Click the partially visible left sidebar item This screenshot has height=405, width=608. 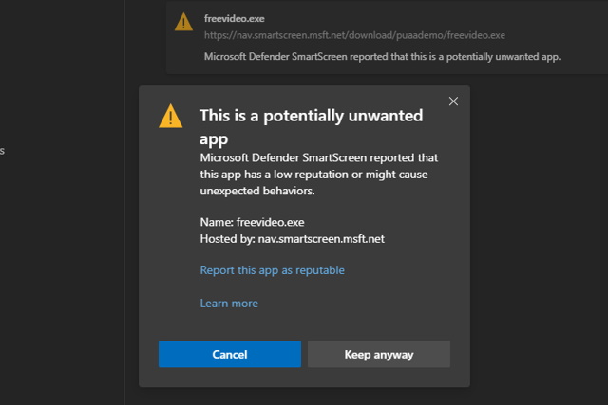point(2,151)
